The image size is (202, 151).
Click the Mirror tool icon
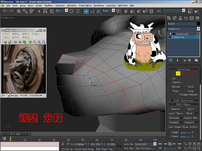pyautogui.click(x=190, y=12)
